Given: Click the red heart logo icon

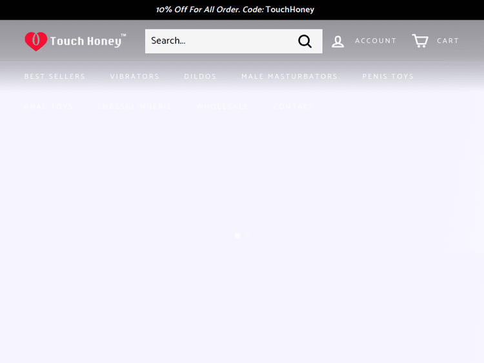Looking at the screenshot, I should click(x=35, y=41).
